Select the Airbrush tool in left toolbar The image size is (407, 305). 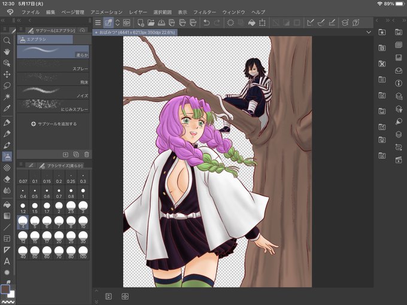tap(7, 157)
